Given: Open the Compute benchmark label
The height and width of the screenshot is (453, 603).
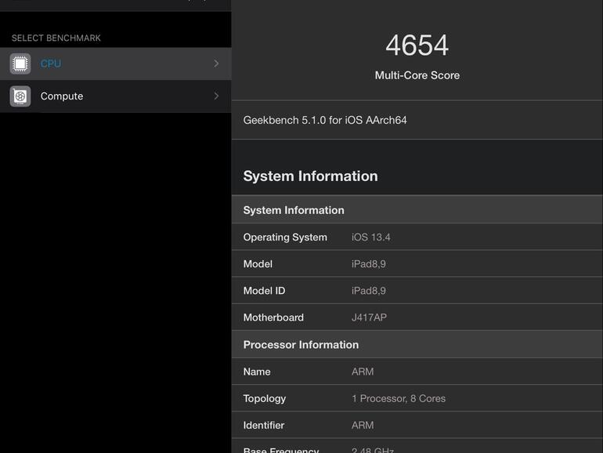Looking at the screenshot, I should pos(62,96).
